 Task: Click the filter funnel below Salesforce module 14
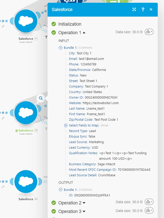point(46,129)
